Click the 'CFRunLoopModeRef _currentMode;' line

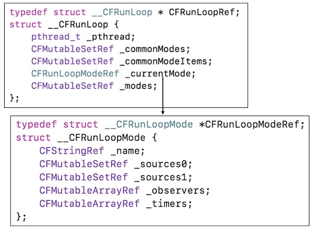[113, 73]
